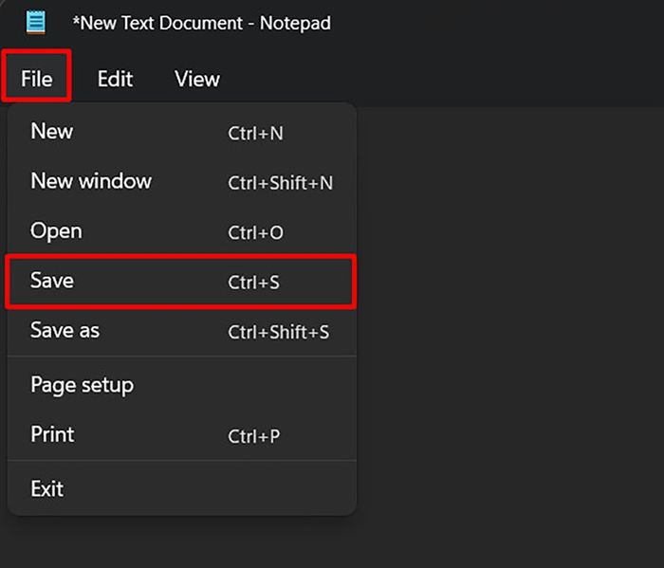Click the Ctrl+Shift+N shortcut text
This screenshot has width=664, height=568.
[x=281, y=183]
